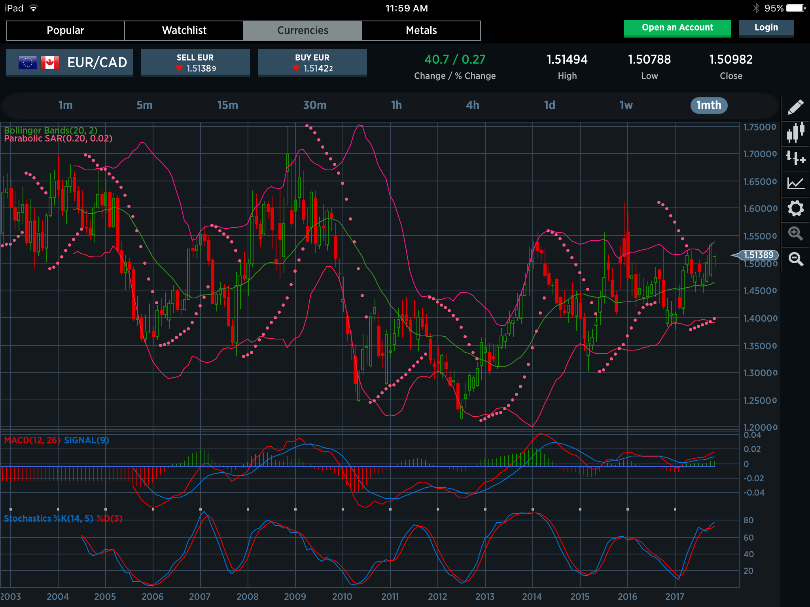Tap the 2005 label on time axis
Screen dimensions: 810x607
click(105, 597)
